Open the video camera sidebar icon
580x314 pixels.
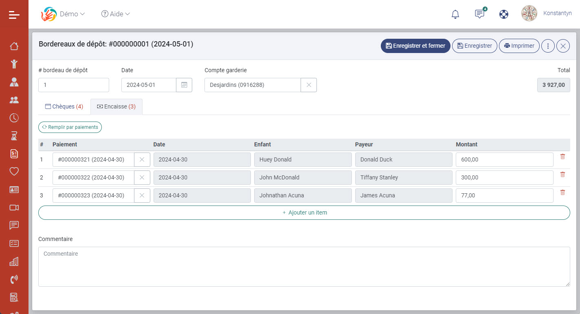point(14,208)
